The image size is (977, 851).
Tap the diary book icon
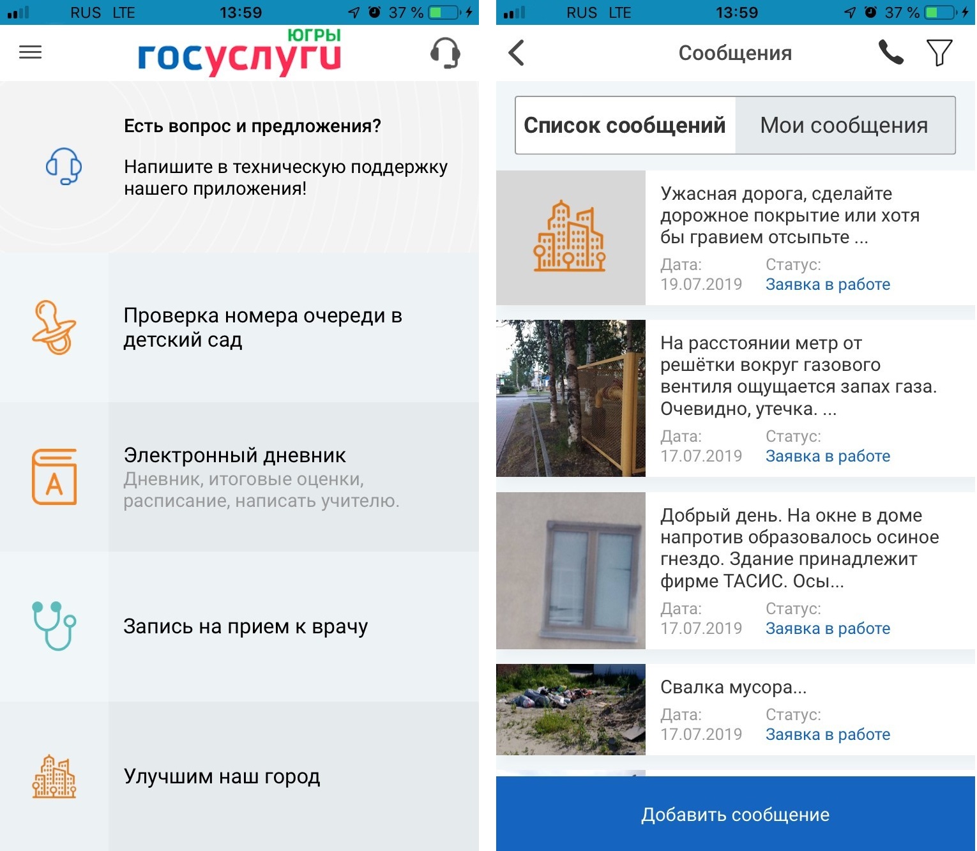pos(54,477)
